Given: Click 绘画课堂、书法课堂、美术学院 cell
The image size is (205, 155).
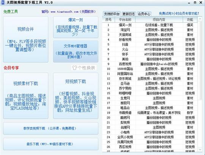Looking at the screenshot, I should tap(159, 112).
